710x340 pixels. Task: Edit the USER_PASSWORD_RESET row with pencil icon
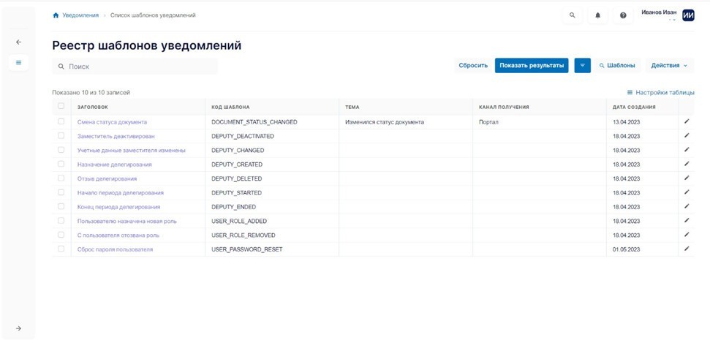tap(687, 249)
